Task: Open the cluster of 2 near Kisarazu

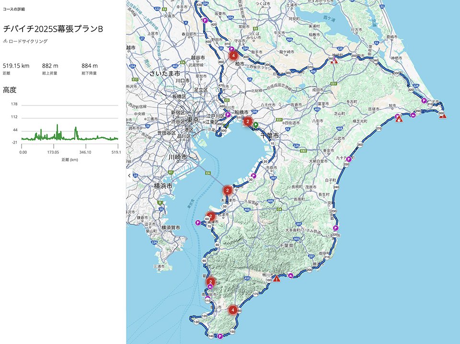Action: click(229, 190)
